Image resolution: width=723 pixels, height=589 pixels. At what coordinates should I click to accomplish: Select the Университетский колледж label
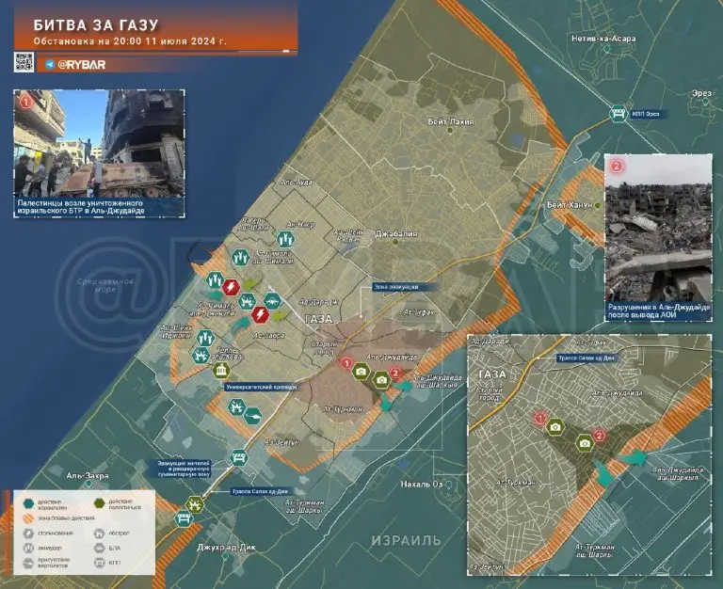[x=261, y=387]
